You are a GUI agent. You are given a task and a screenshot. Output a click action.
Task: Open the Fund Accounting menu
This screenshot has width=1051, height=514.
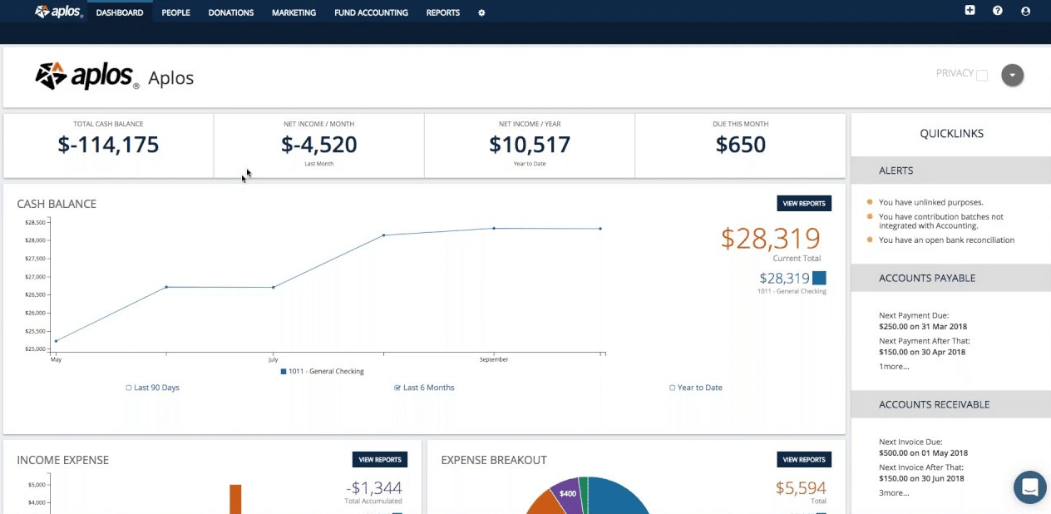[371, 12]
